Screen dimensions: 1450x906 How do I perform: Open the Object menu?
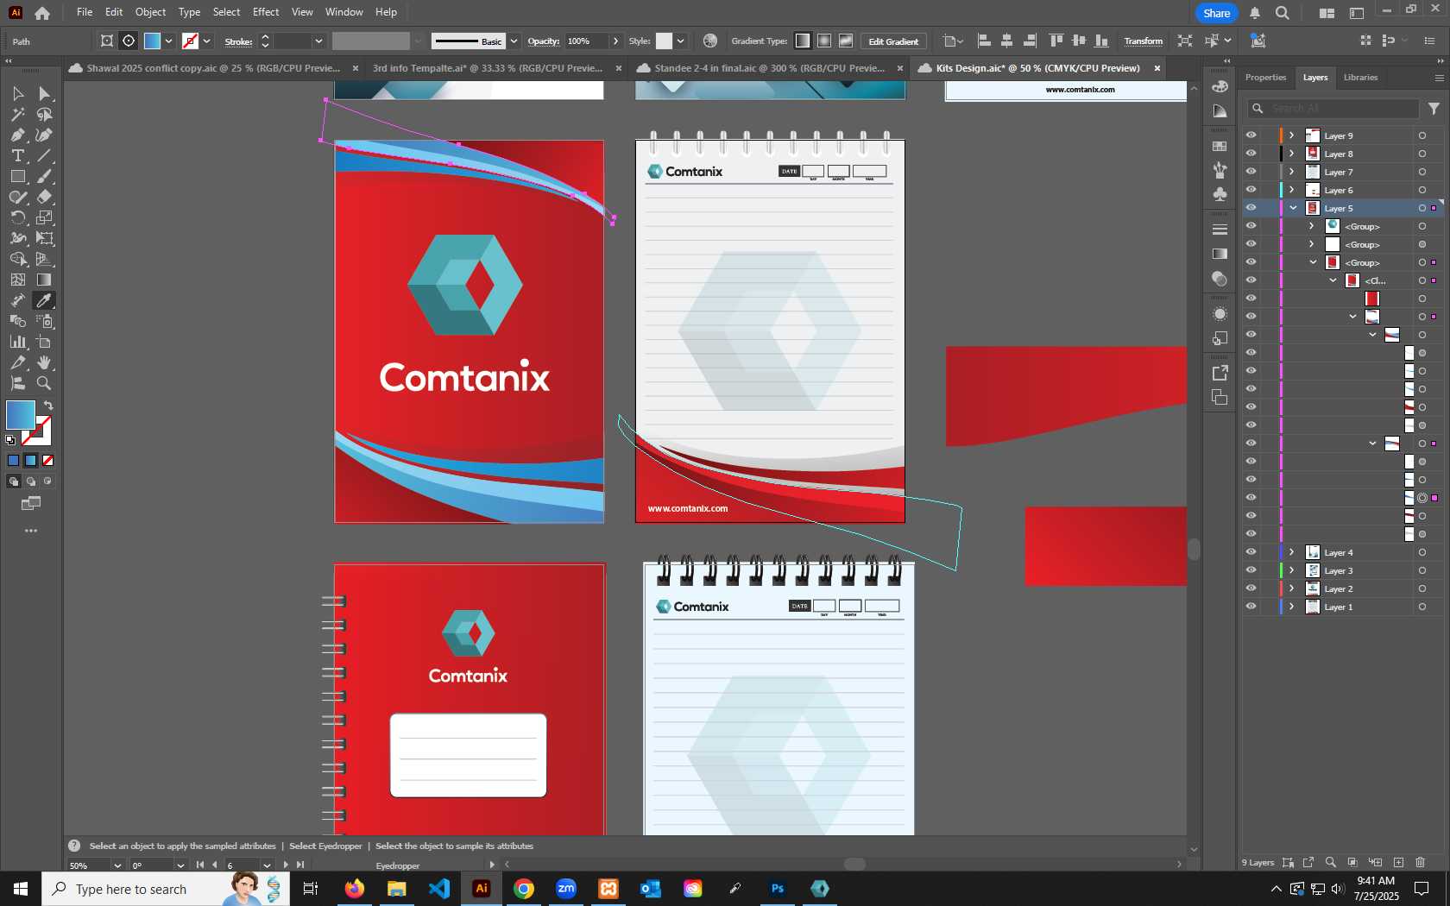click(x=150, y=12)
